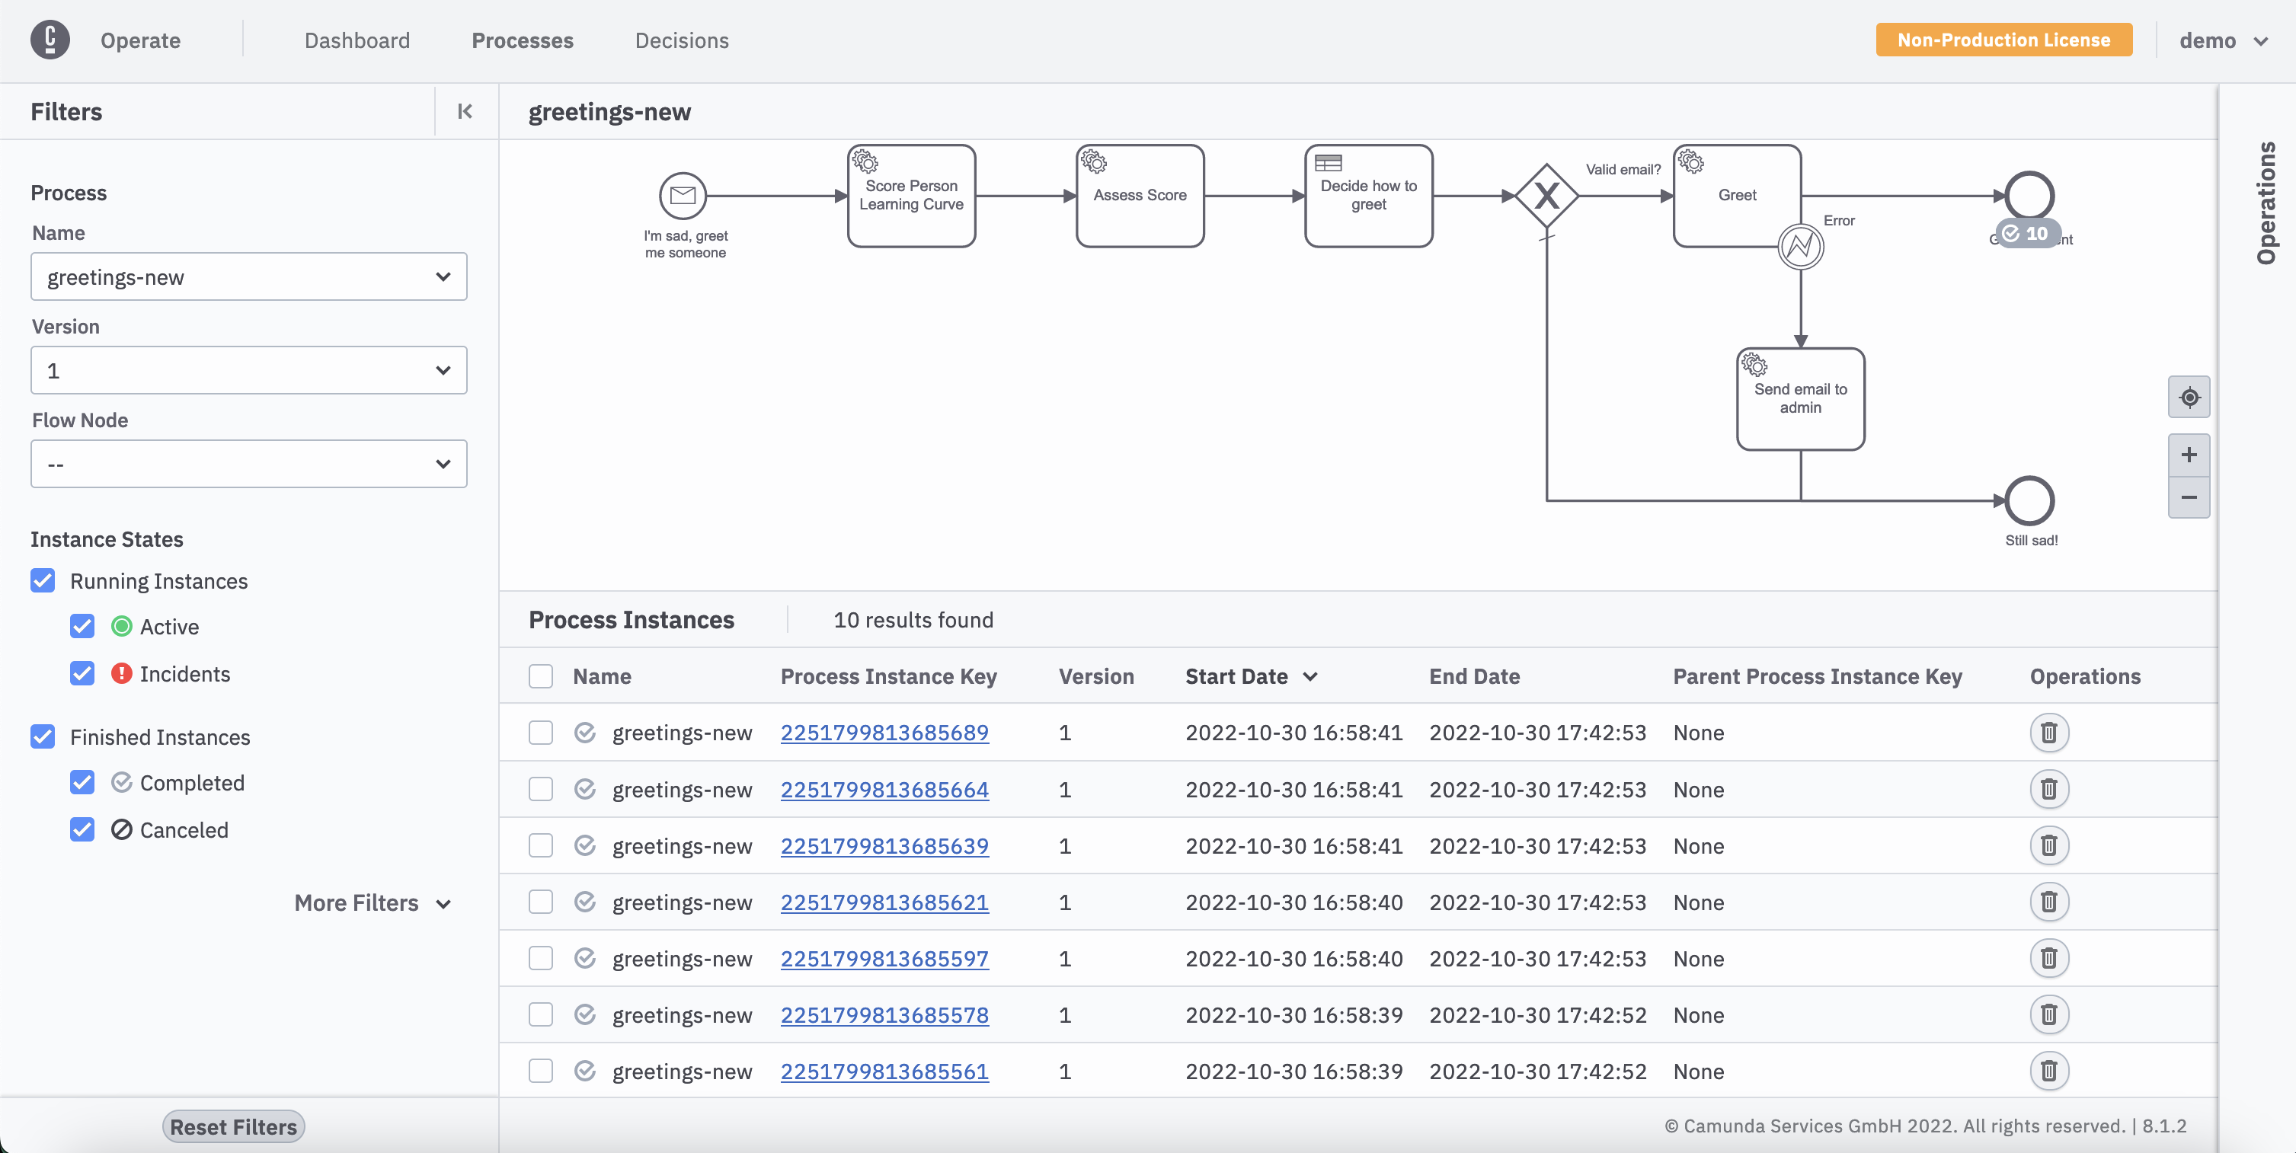Delete instance 2251799813685621
Image resolution: width=2296 pixels, height=1153 pixels.
click(2049, 902)
